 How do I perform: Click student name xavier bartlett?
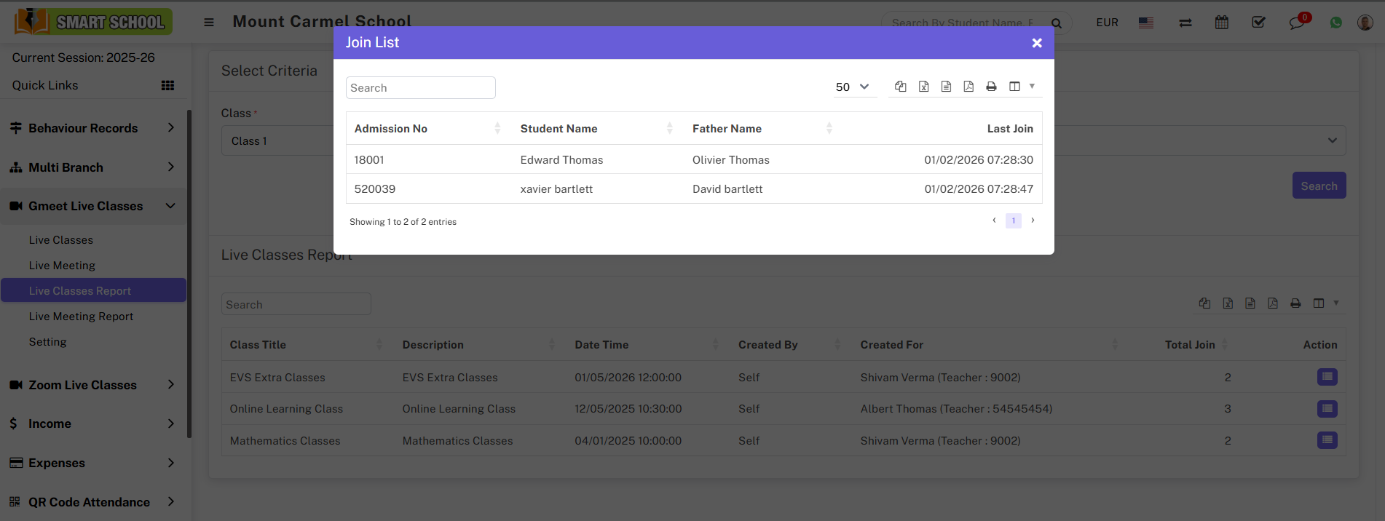(556, 189)
